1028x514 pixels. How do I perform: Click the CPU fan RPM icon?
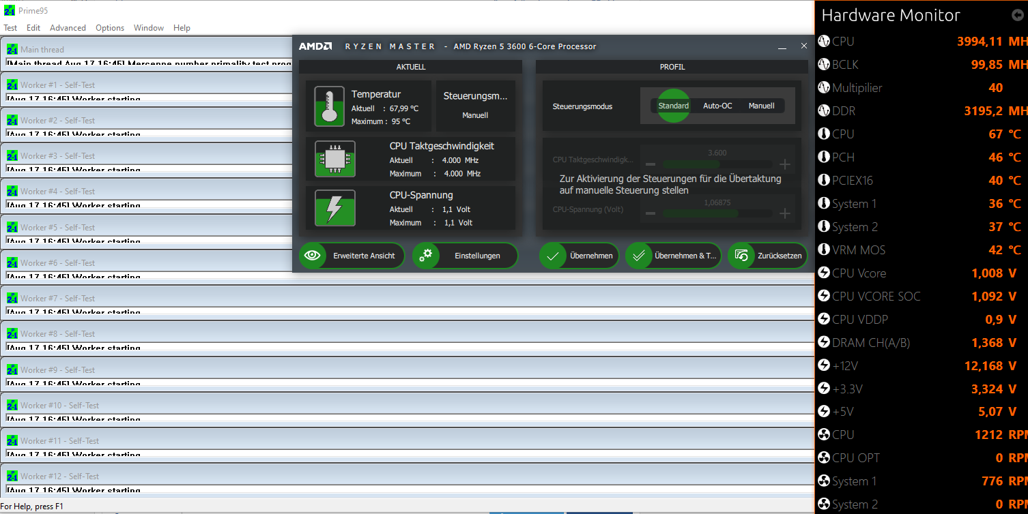click(824, 435)
